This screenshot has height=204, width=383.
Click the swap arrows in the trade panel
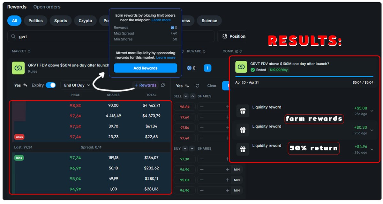[187, 86]
